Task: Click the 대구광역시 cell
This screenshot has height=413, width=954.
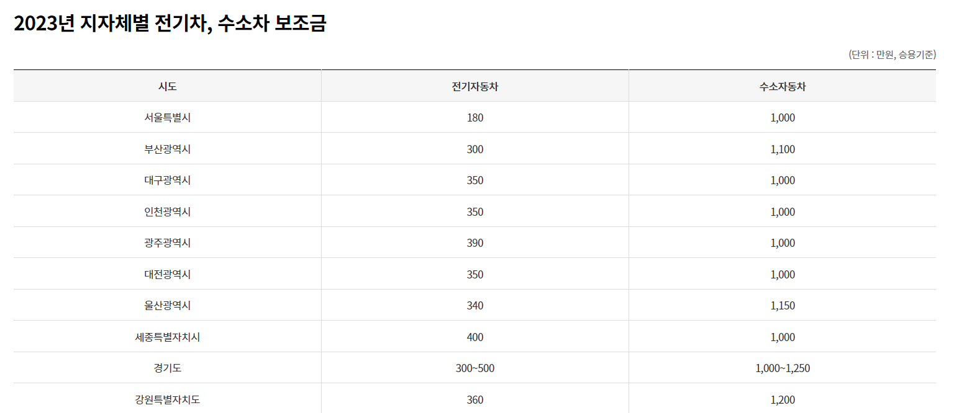Action: [x=168, y=180]
